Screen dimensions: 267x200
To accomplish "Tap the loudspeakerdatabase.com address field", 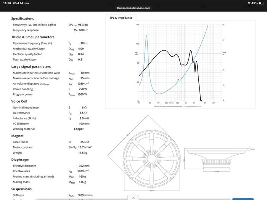I will point(133,8).
